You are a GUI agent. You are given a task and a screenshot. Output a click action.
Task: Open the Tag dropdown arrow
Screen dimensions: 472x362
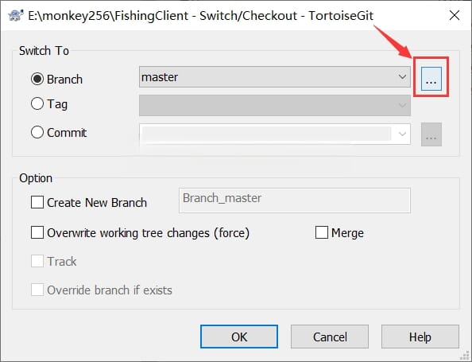tap(402, 105)
